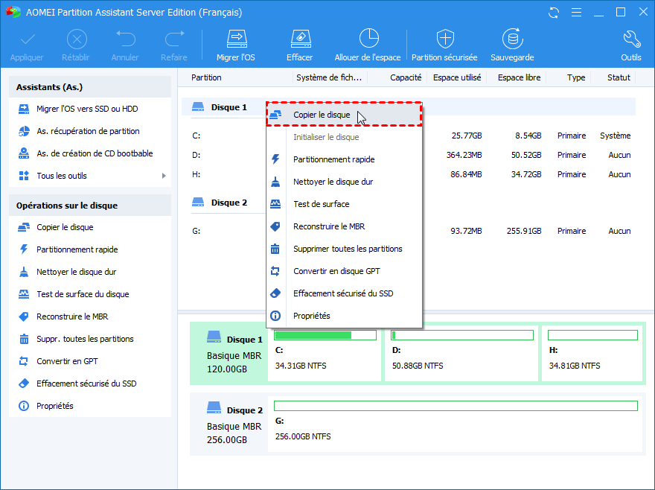Select Test de surface in context menu

click(x=344, y=204)
